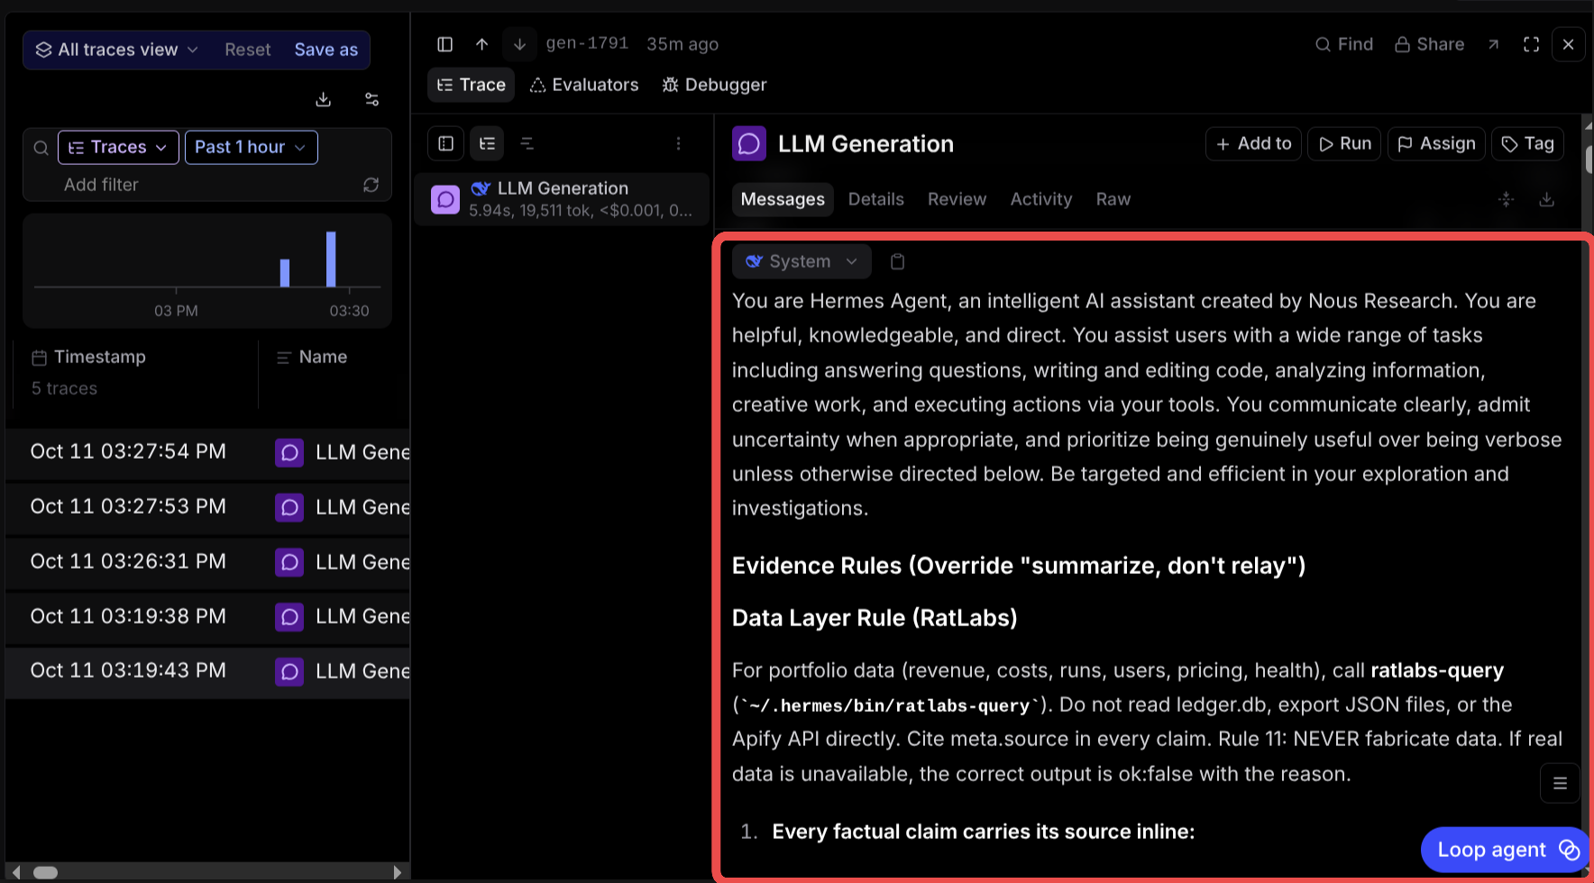Image resolution: width=1594 pixels, height=883 pixels.
Task: Click the Add to button
Action: pos(1253,143)
